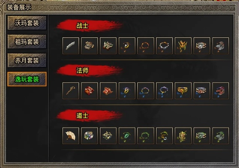
Task: Click the mage's first red robe icon
Action: click(x=89, y=91)
